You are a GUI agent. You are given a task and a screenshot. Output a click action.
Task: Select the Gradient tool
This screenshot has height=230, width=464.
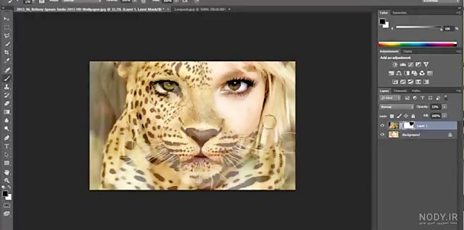coord(7,112)
